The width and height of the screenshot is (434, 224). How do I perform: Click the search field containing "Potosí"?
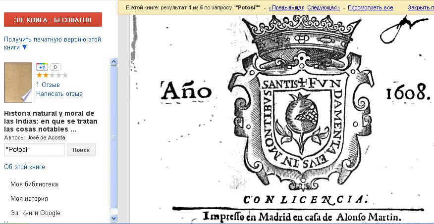[34, 150]
